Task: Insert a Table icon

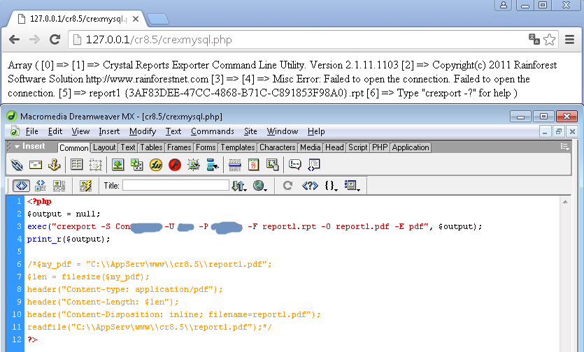Action: [77, 164]
